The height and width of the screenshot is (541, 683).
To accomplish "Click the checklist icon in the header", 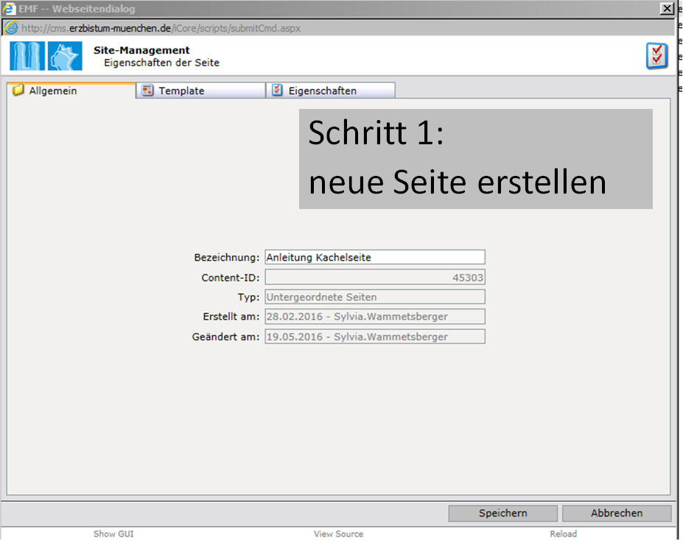I will click(657, 56).
